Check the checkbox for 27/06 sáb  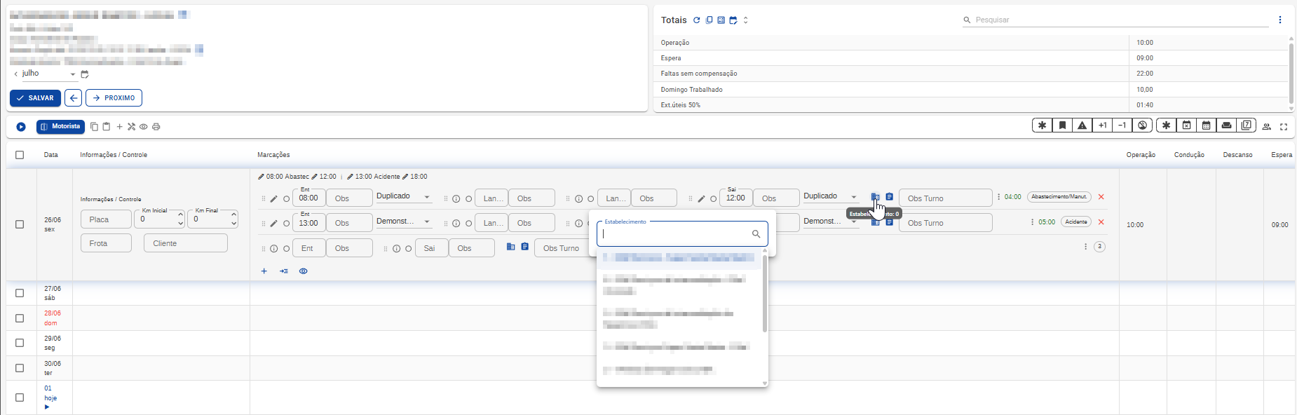pos(20,293)
